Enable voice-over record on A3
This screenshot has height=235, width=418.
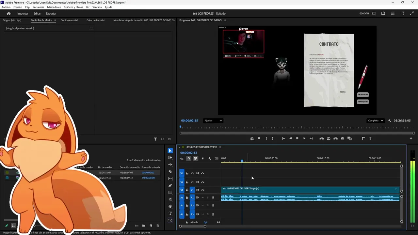[x=213, y=214]
